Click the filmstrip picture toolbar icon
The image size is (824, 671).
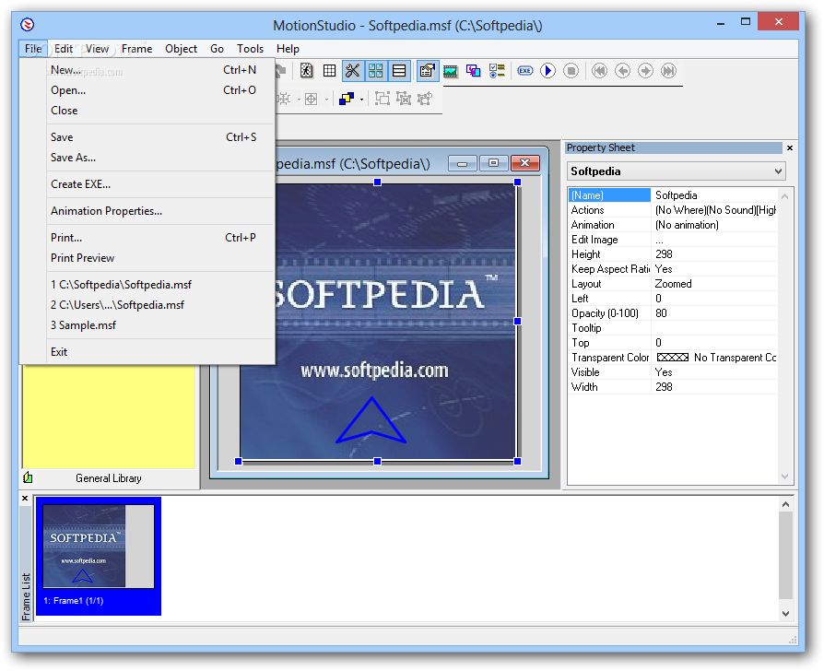451,70
